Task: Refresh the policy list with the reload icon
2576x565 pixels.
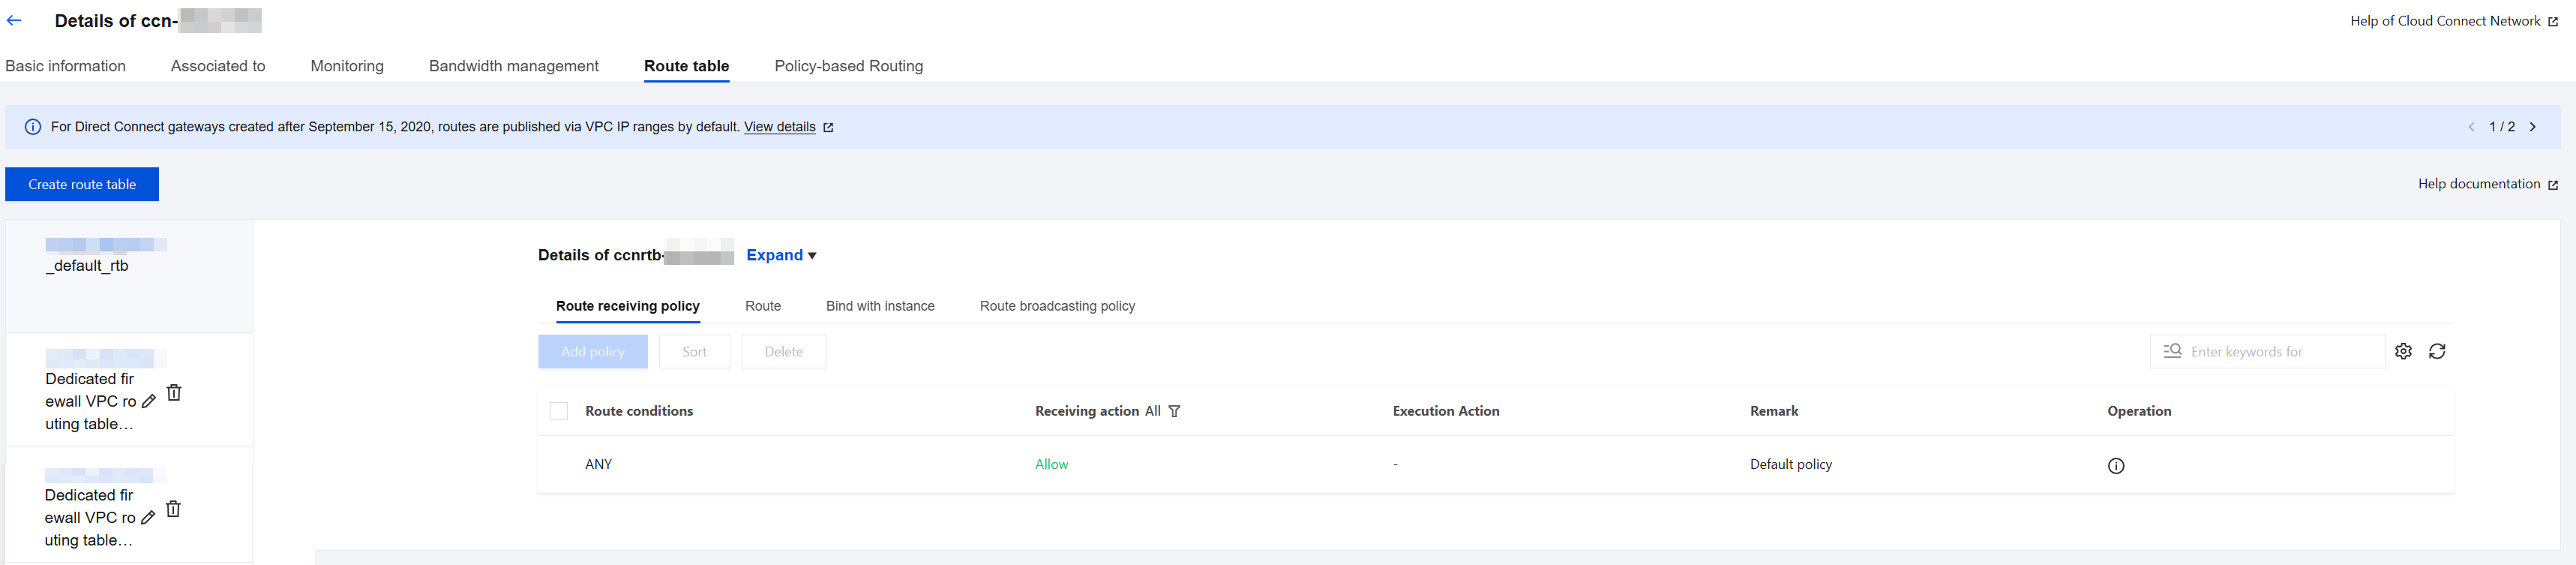Action: 2437,351
